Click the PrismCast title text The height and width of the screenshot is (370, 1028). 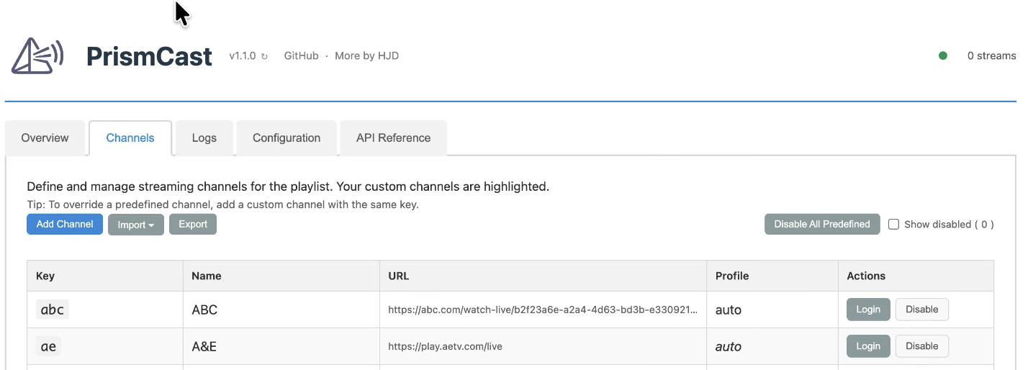(149, 56)
